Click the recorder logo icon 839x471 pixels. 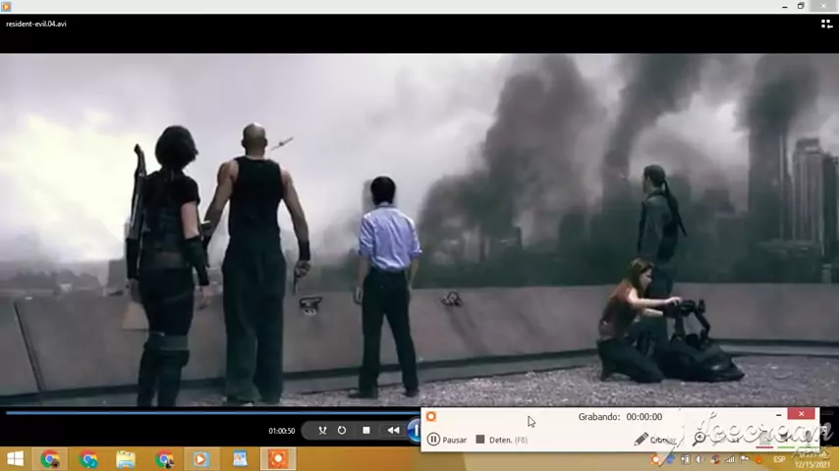coord(430,417)
